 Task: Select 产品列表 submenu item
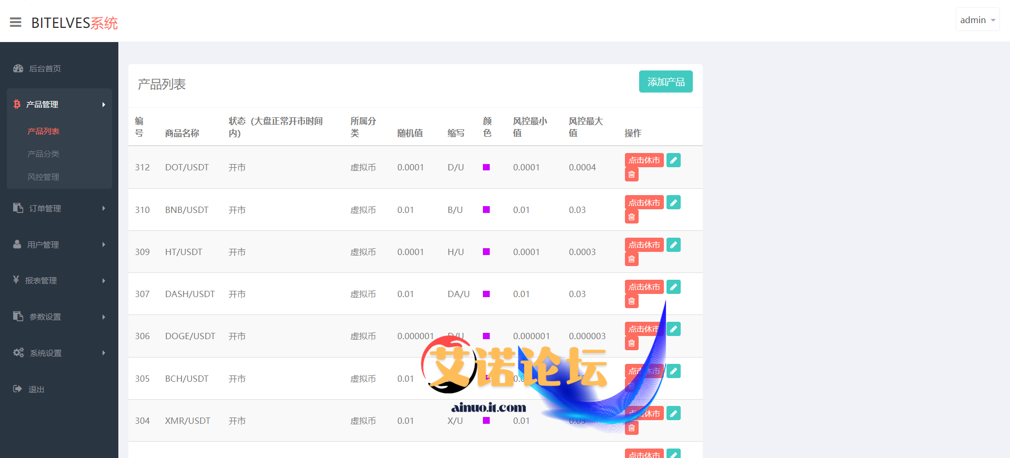[x=43, y=131]
